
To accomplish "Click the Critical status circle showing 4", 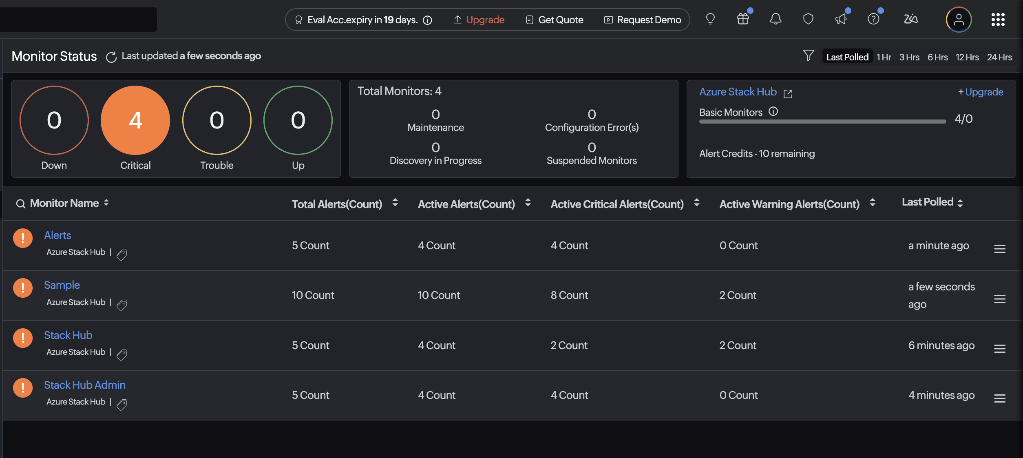I will 135,120.
